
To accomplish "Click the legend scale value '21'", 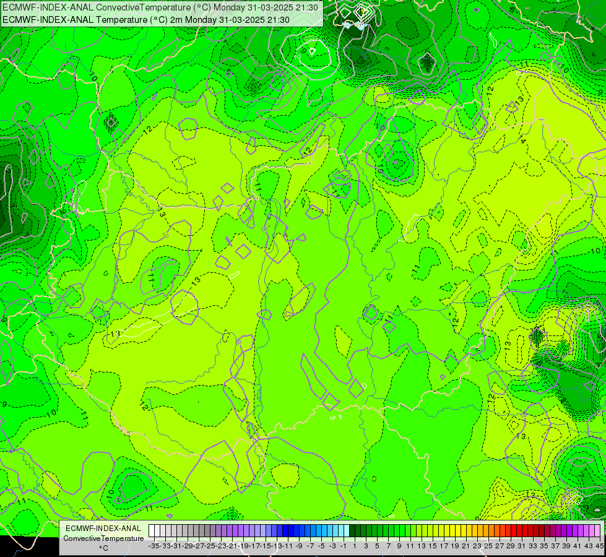I will [x=465, y=546].
